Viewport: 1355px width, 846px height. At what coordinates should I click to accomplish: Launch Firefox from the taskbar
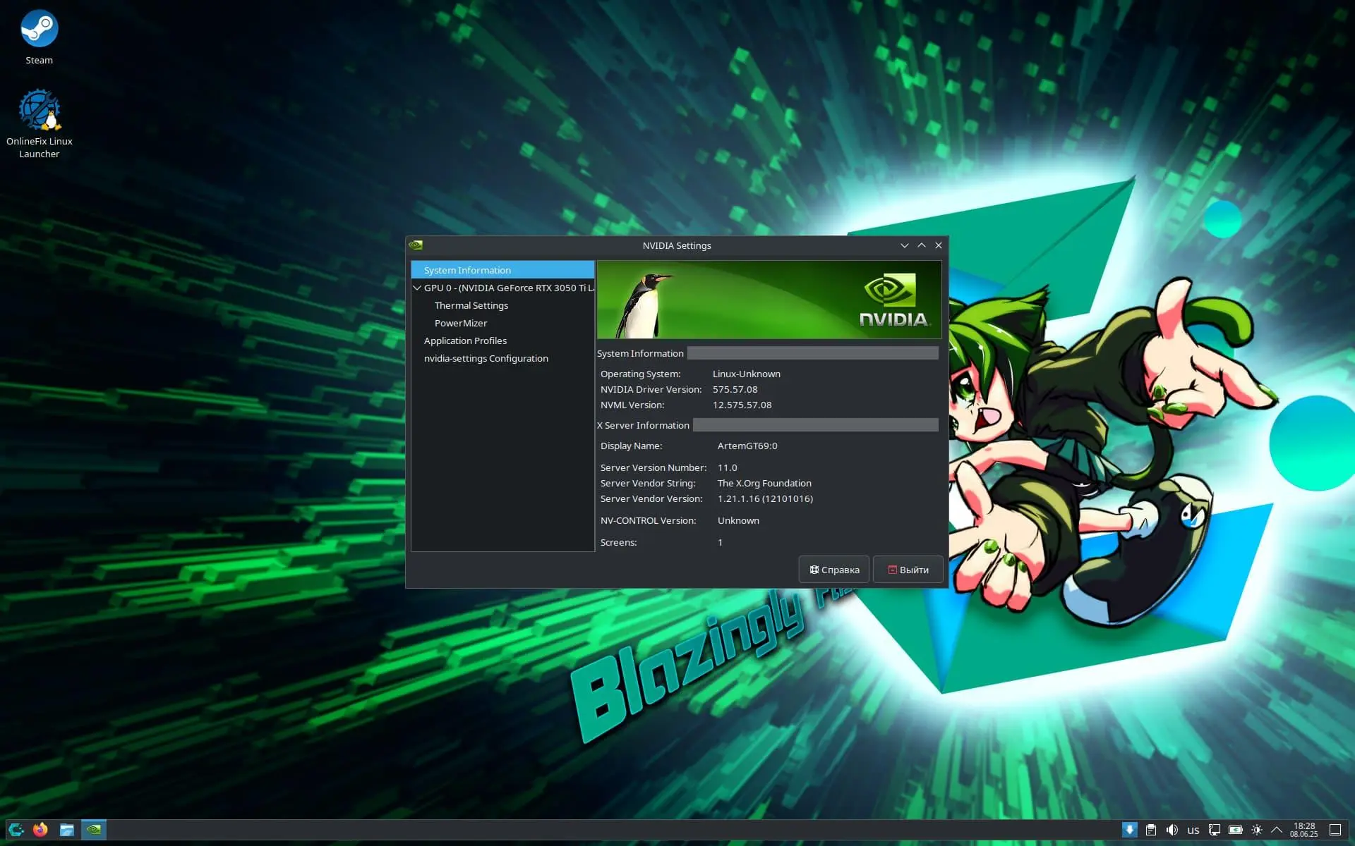[x=40, y=830]
